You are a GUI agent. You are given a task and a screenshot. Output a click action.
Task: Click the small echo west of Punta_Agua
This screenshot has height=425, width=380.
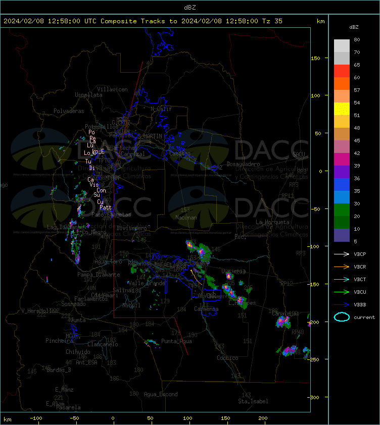pyautogui.click(x=152, y=343)
